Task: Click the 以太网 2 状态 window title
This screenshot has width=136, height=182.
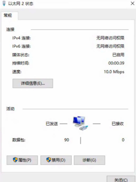Action: (x=21, y=3)
